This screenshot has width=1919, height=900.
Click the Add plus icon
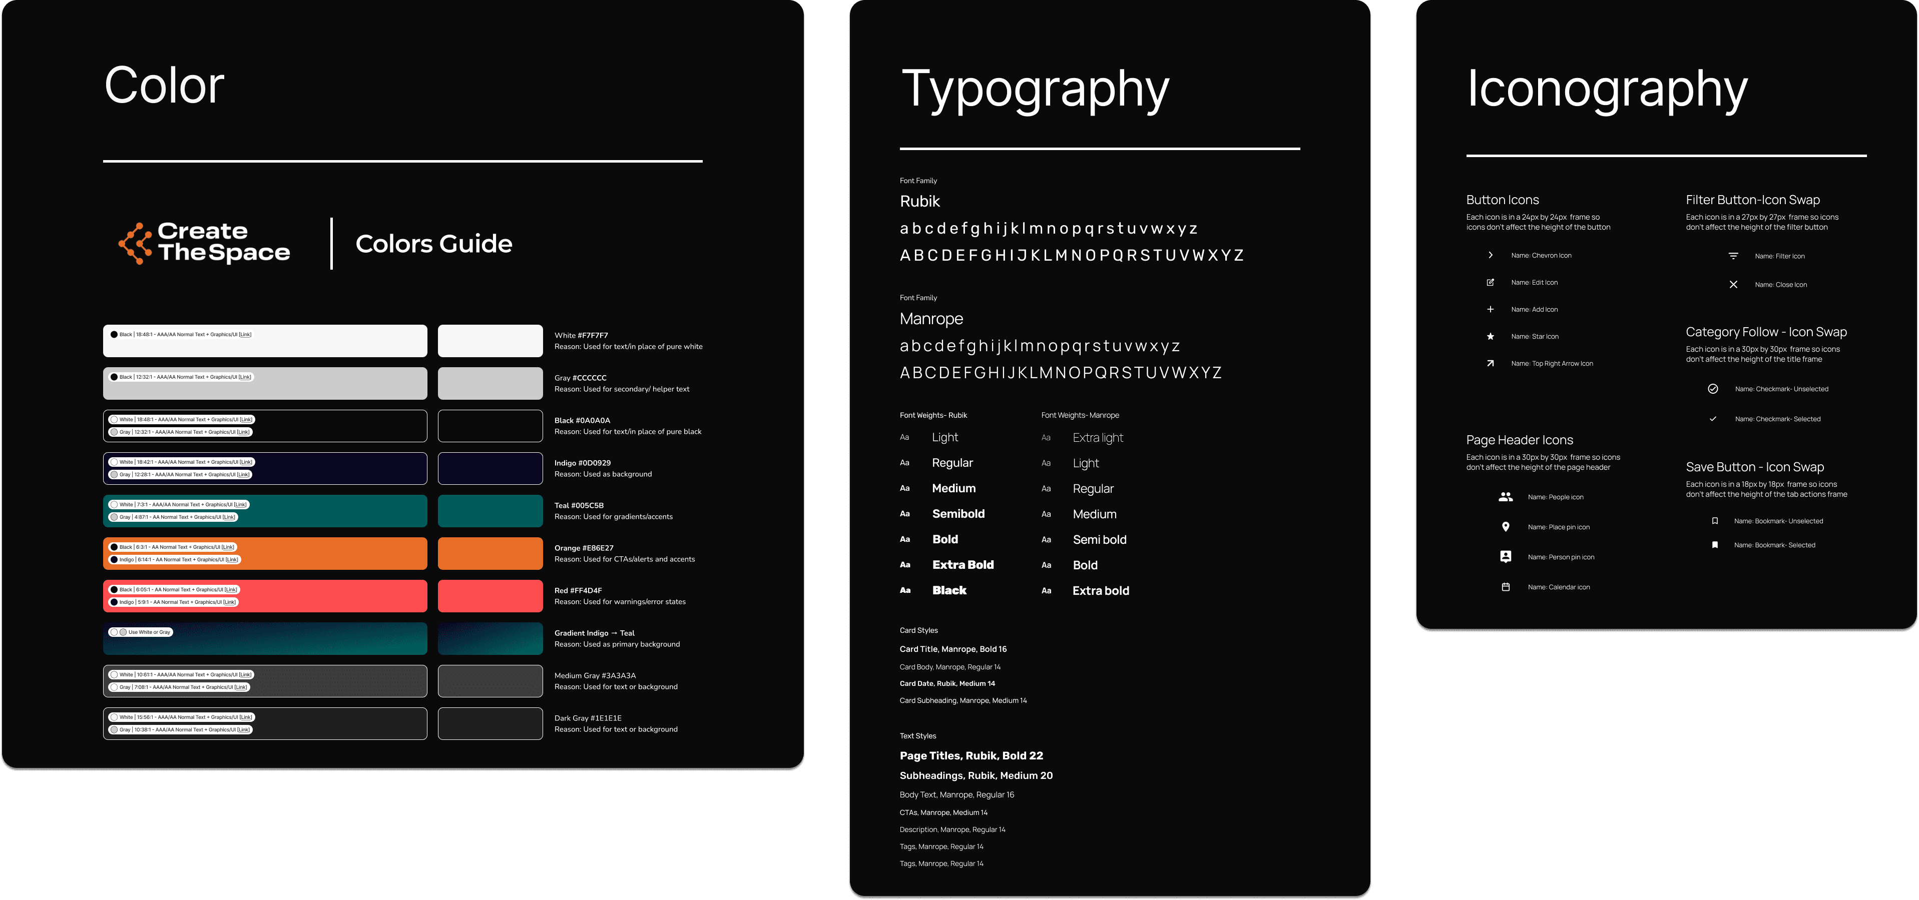[x=1490, y=309]
